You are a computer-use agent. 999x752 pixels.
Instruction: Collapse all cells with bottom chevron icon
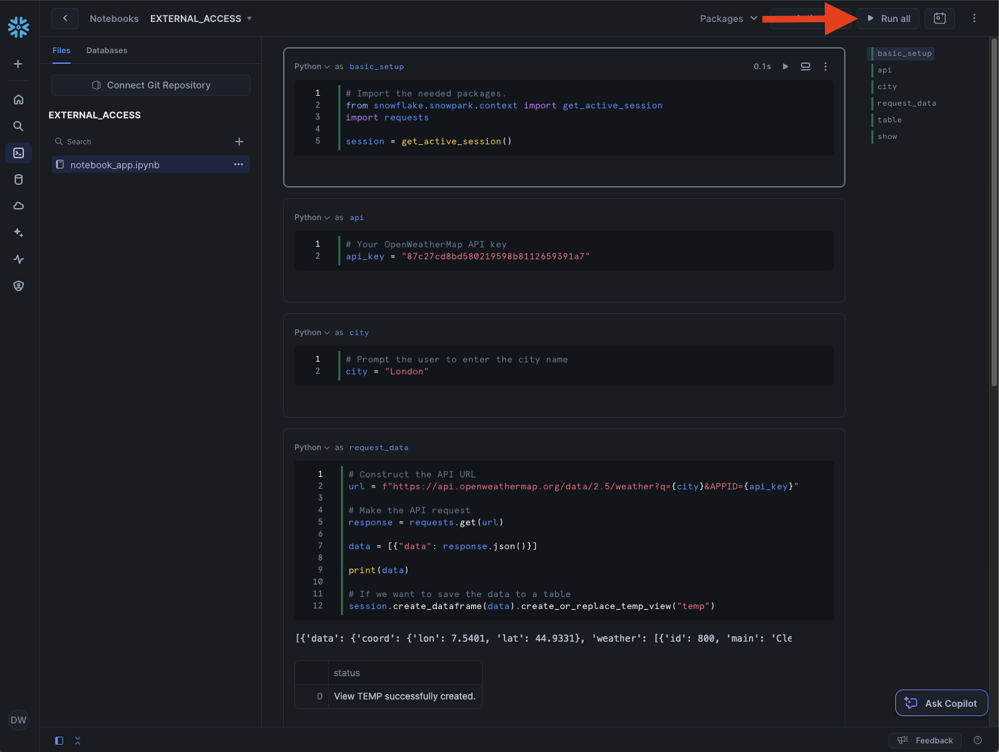[x=78, y=741]
